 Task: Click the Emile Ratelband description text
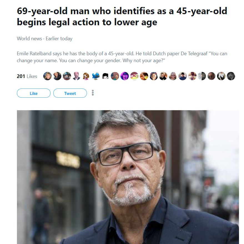click(122, 57)
